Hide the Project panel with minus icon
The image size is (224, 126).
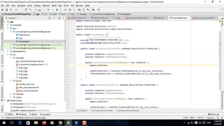click(x=63, y=18)
